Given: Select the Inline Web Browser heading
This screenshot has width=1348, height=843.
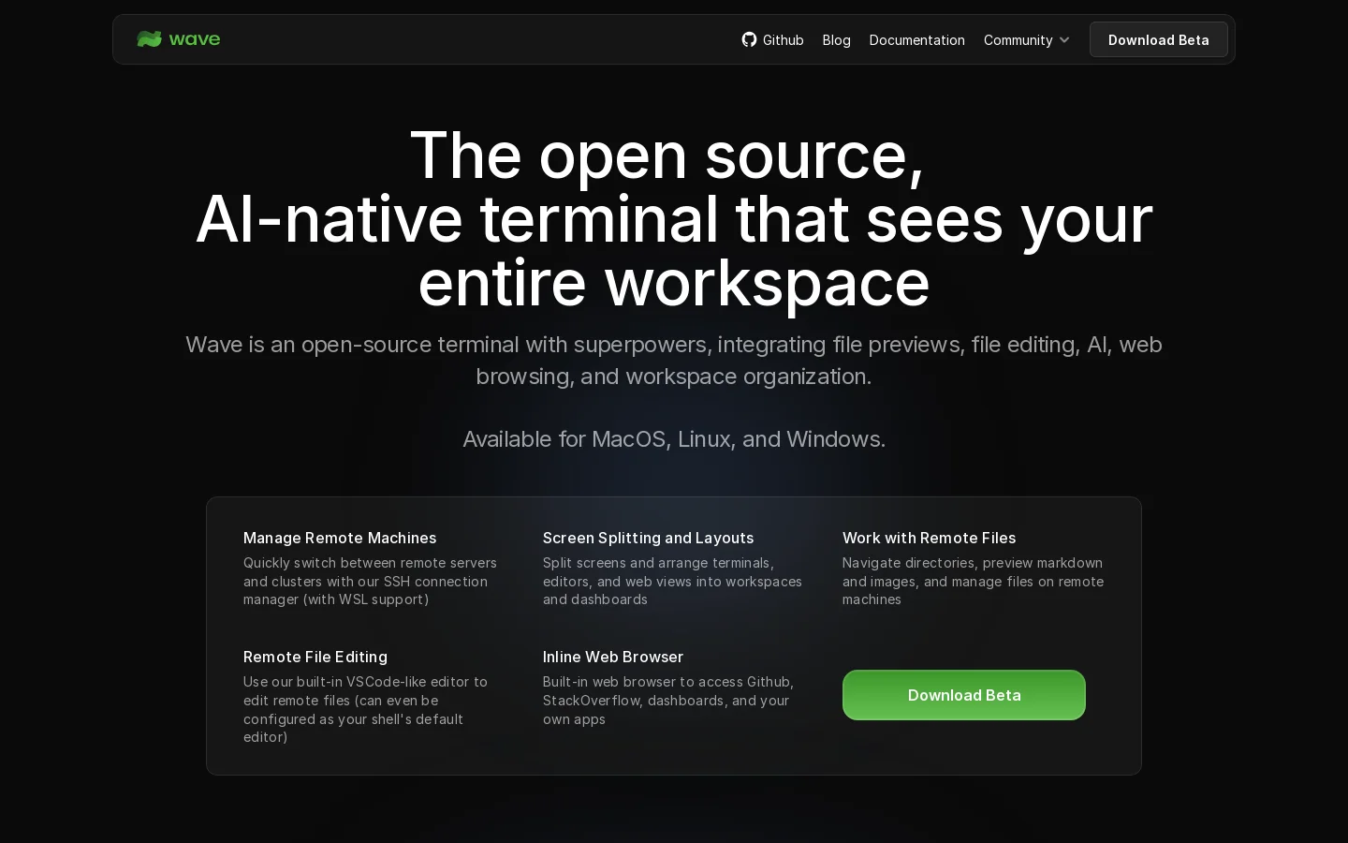Looking at the screenshot, I should (x=613, y=657).
